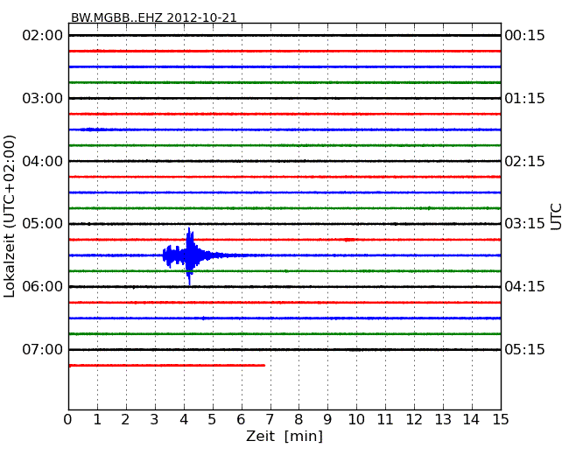Select the "04:00" local time tick label
569x455 pixels.
(43, 161)
